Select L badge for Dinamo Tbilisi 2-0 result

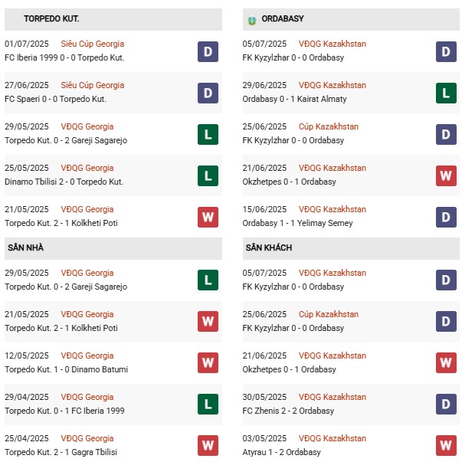coord(207,175)
